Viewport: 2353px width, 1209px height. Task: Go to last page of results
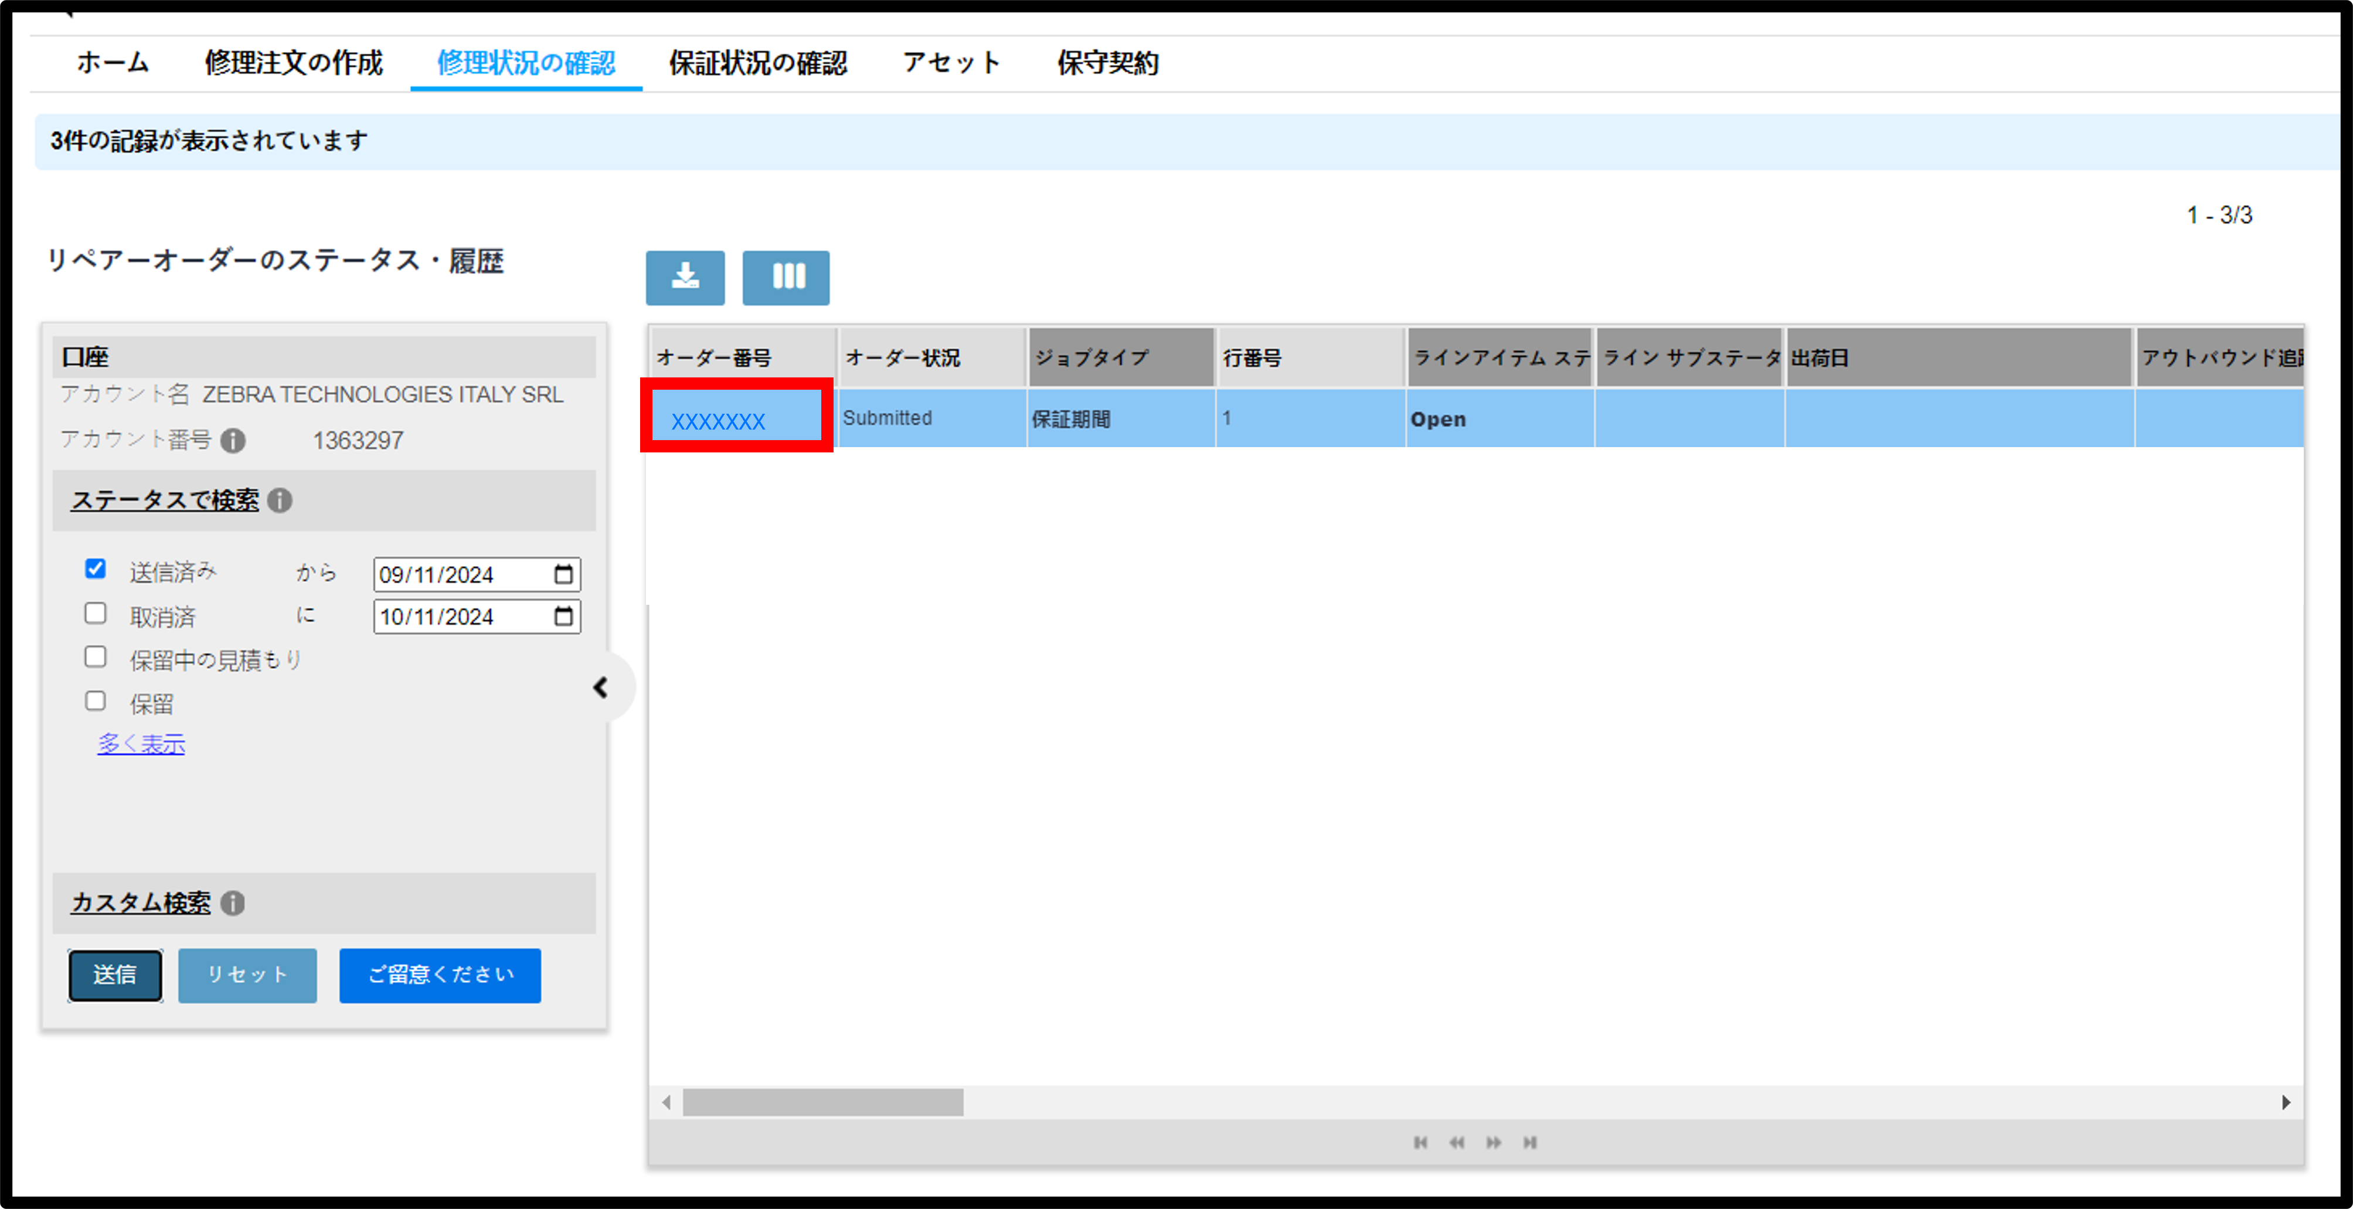click(x=1530, y=1142)
